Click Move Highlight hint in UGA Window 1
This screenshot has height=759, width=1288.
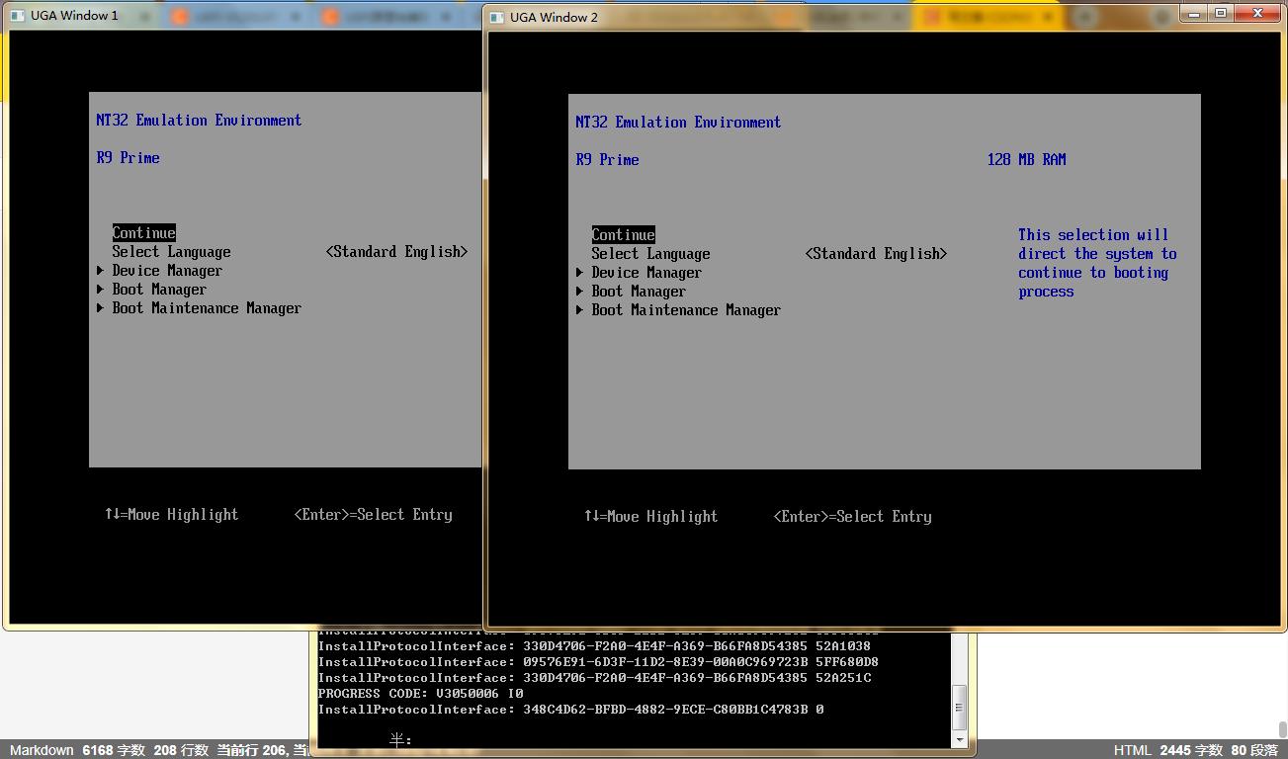(x=171, y=515)
